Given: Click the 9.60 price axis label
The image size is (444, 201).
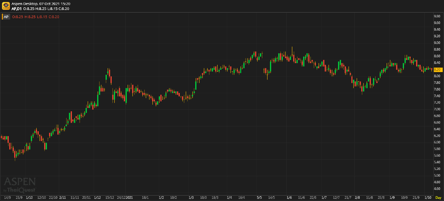Looking at the screenshot, I should (437, 23).
